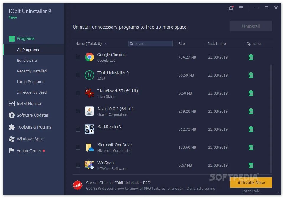Uninstall WinSnap via its trash icon

point(251,165)
